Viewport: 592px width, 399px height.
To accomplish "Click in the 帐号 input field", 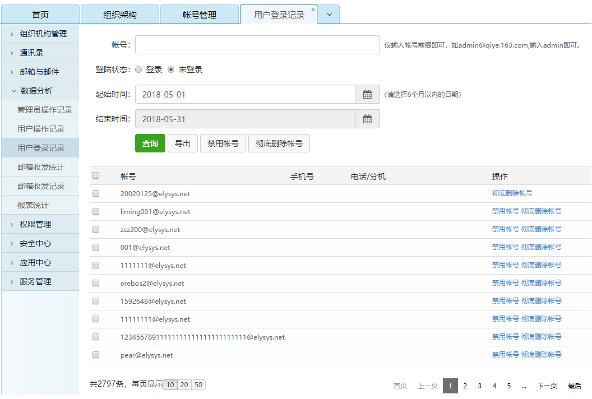I will point(257,45).
